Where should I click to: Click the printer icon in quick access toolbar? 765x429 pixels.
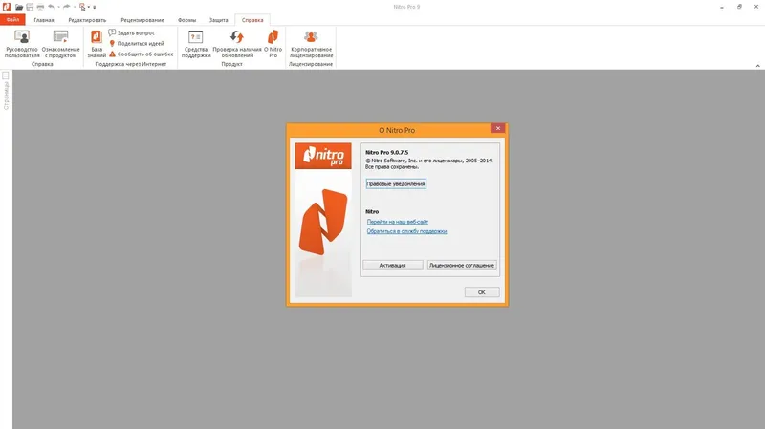point(40,7)
